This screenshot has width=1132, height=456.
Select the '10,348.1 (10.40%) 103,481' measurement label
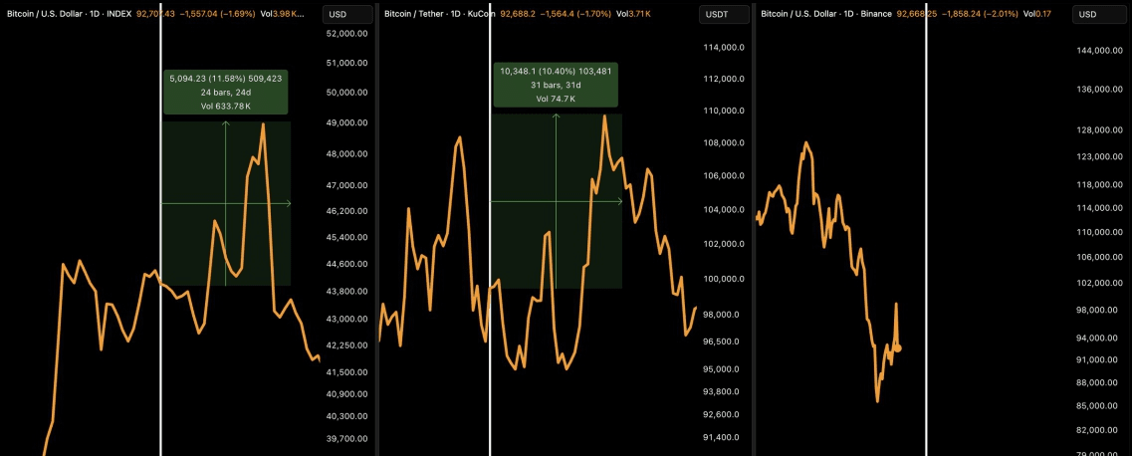556,71
